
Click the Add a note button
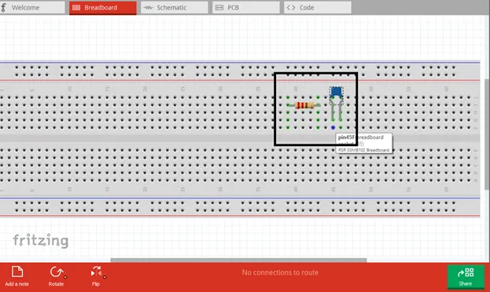17,276
